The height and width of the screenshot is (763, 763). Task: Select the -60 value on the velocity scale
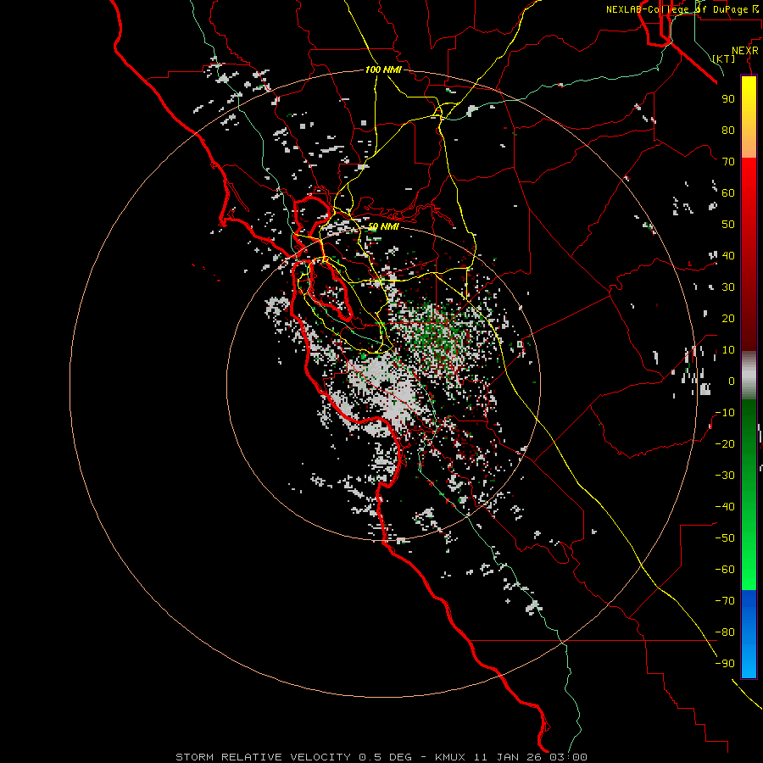725,570
